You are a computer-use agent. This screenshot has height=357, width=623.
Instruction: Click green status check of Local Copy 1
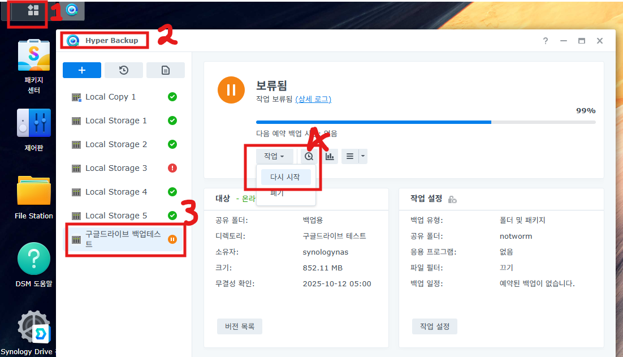(x=172, y=97)
